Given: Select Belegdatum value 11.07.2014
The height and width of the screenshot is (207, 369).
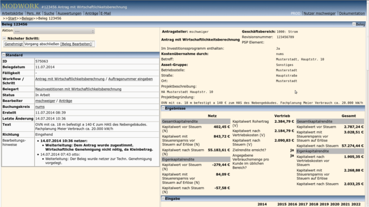Looking at the screenshot, I should [x=45, y=67].
